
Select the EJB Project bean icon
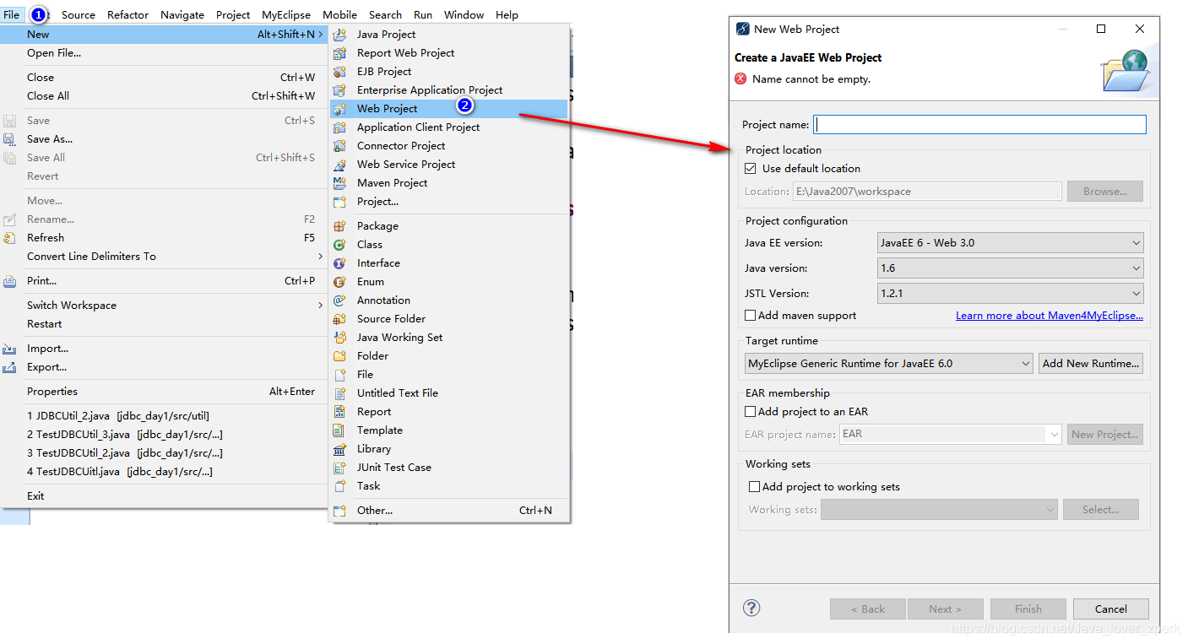pyautogui.click(x=339, y=72)
